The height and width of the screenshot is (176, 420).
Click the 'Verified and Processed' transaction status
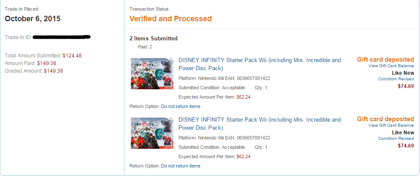coord(171,19)
